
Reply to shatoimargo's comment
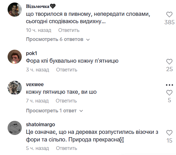(x=67, y=148)
